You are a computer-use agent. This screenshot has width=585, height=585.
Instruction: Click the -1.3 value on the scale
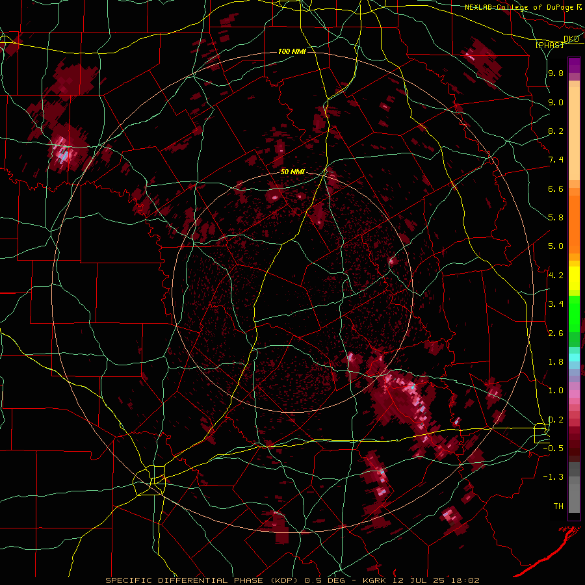pos(553,477)
